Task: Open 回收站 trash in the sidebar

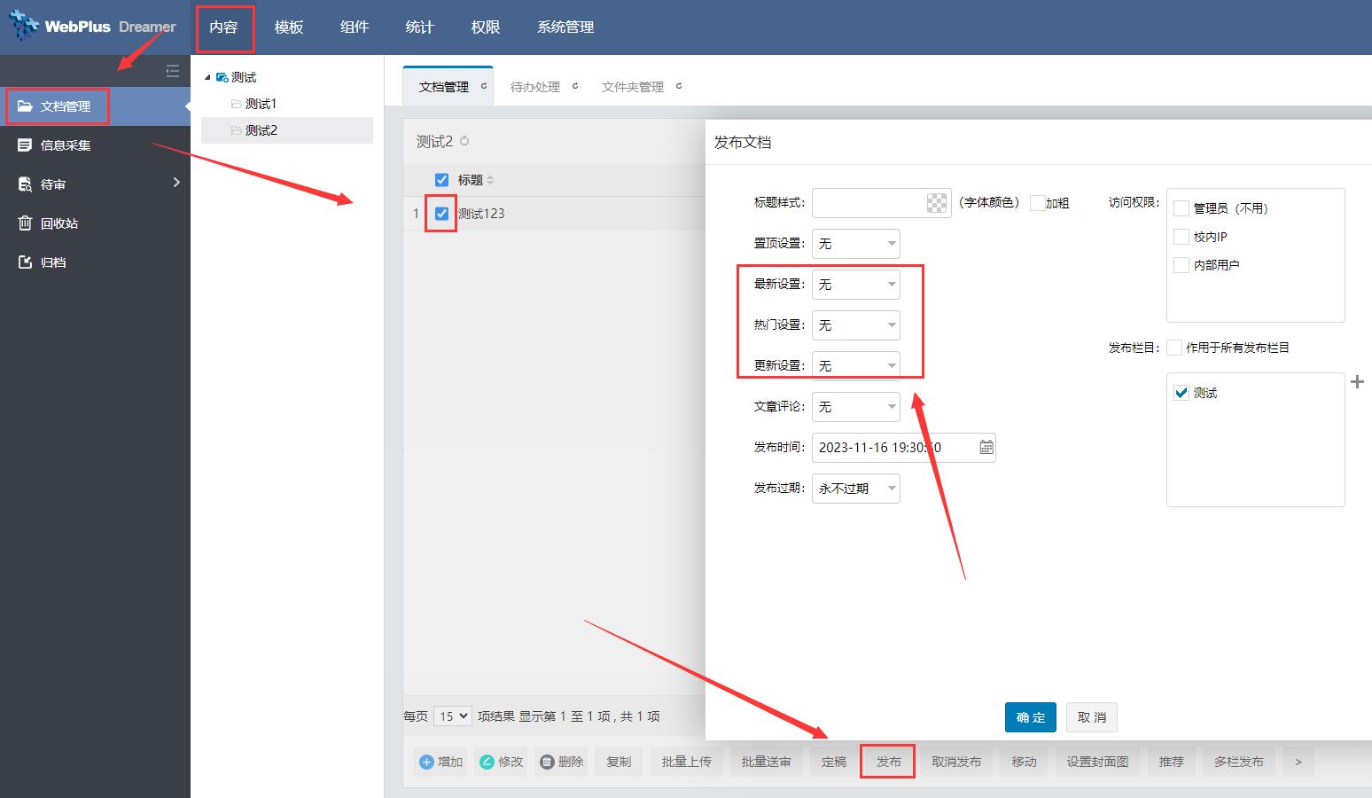Action: pyautogui.click(x=95, y=223)
